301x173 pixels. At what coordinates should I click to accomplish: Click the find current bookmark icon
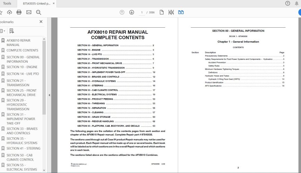point(12,31)
